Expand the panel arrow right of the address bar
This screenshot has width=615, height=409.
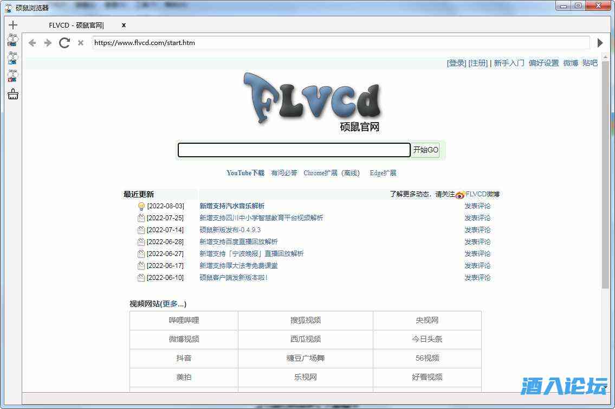click(x=600, y=43)
